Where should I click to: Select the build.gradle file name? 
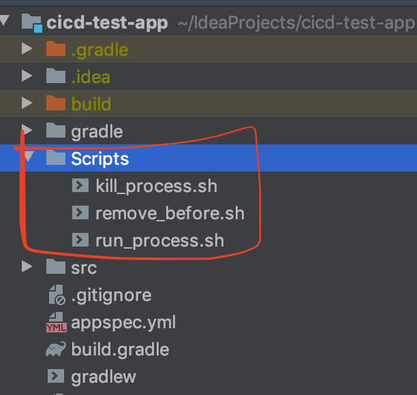click(x=120, y=349)
